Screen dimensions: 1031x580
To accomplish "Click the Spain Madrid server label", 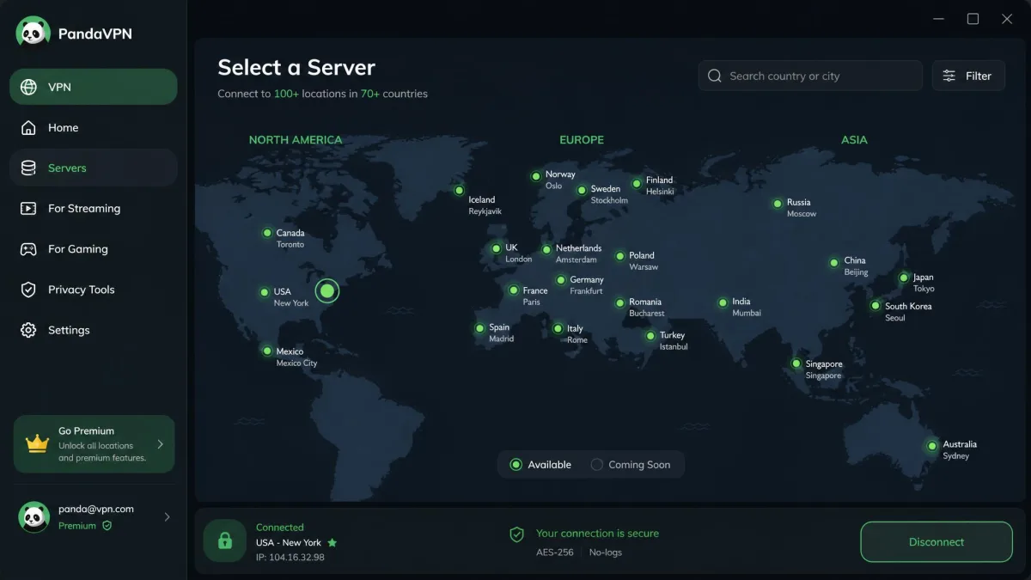I will [501, 333].
